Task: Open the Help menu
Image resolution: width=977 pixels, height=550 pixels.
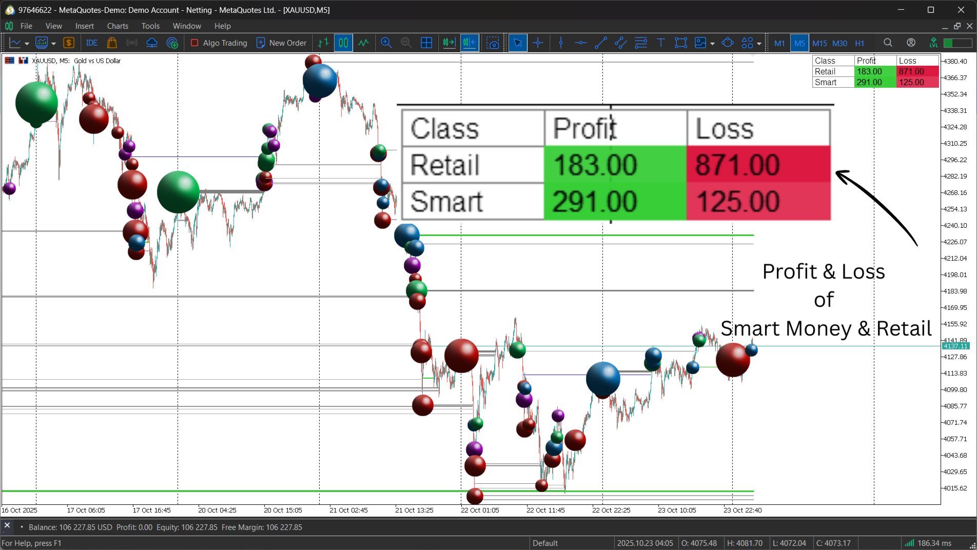Action: click(222, 26)
